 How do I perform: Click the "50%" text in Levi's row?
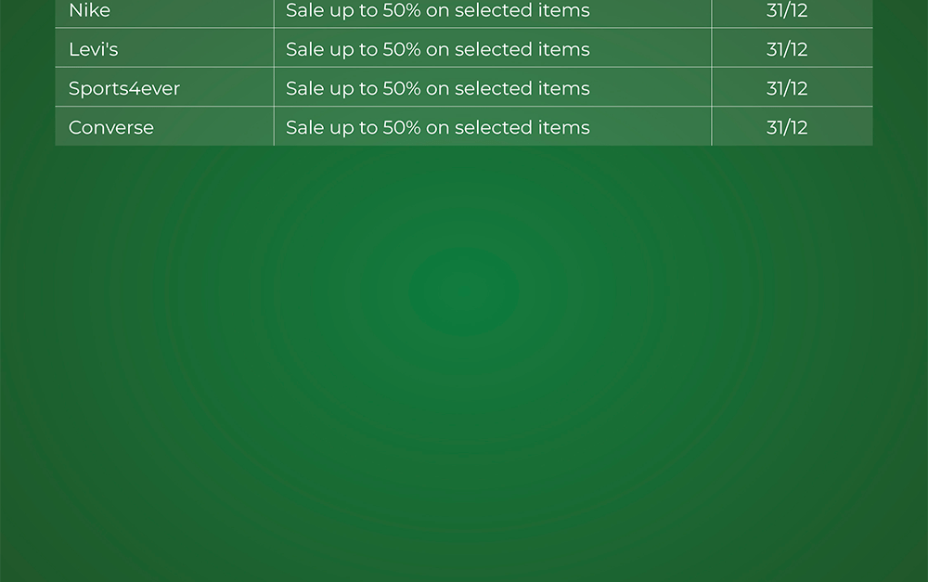402,49
